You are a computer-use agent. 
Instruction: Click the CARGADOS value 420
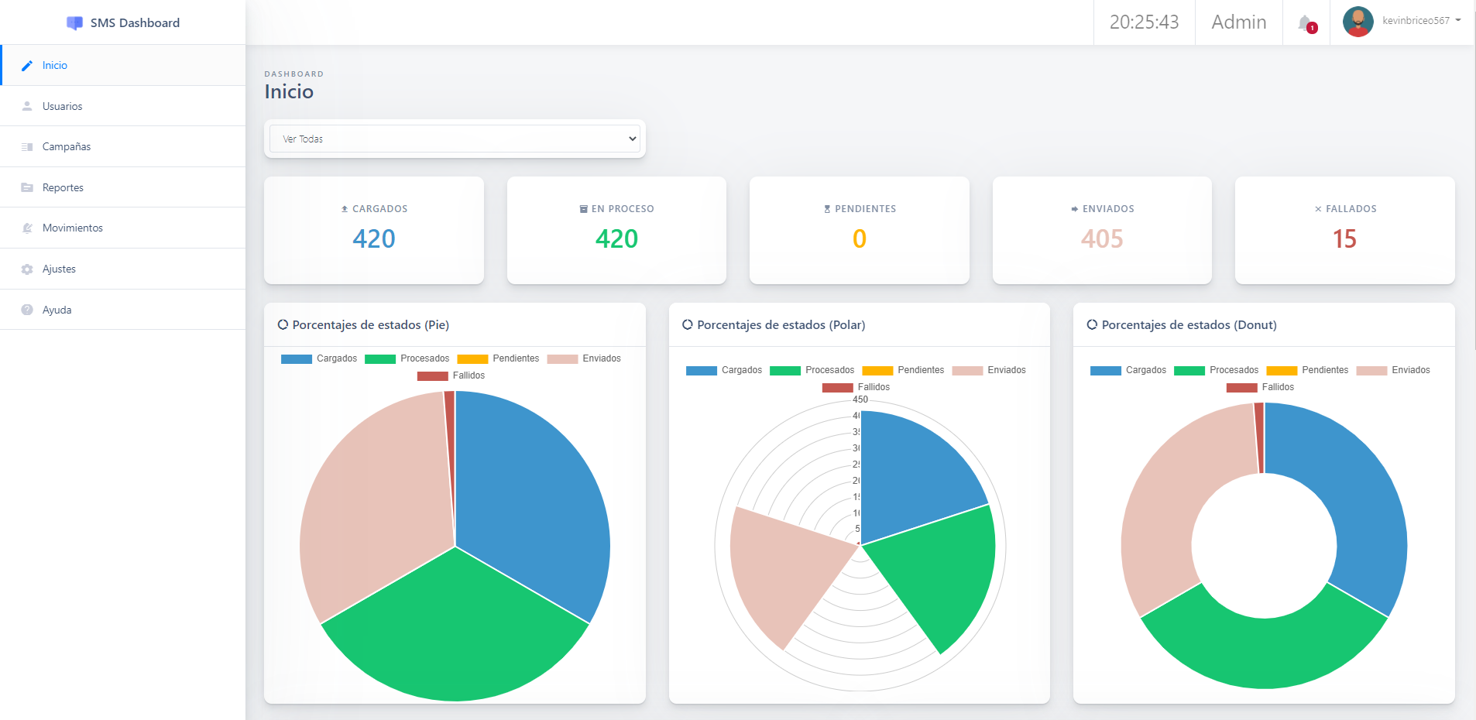(x=374, y=238)
